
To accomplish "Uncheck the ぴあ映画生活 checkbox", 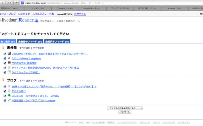I will [5, 63].
